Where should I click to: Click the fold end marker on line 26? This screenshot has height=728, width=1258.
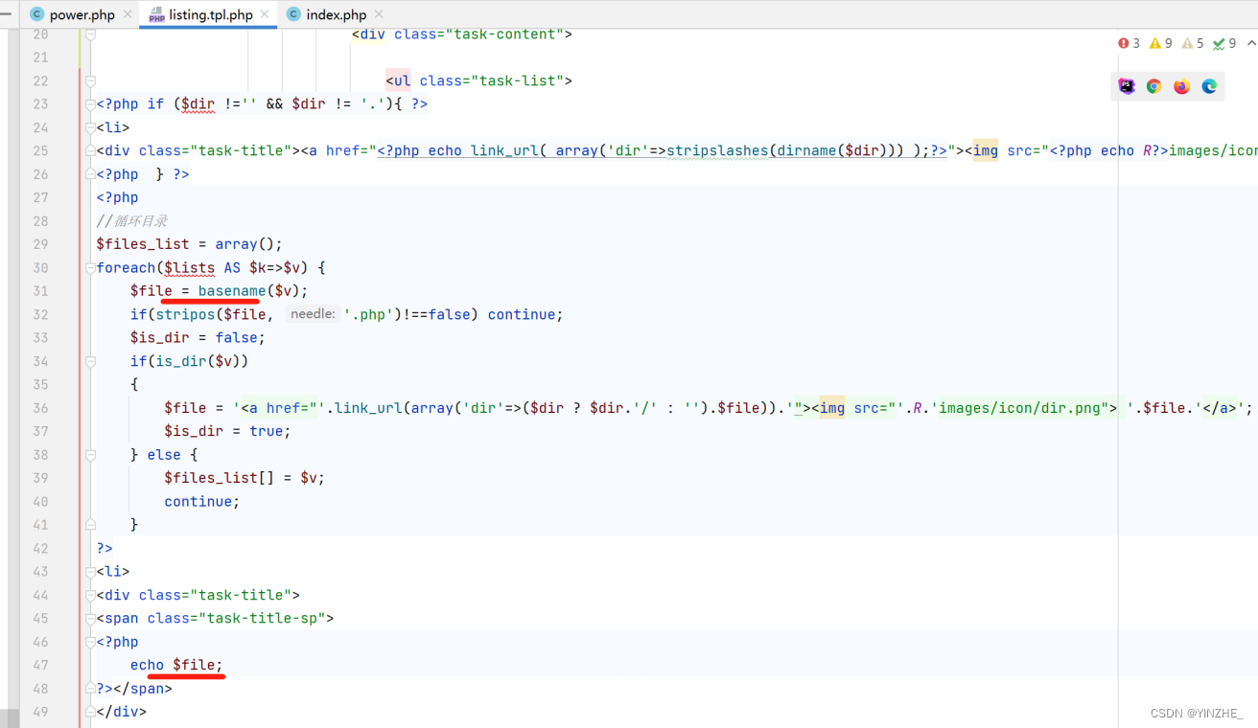(90, 174)
